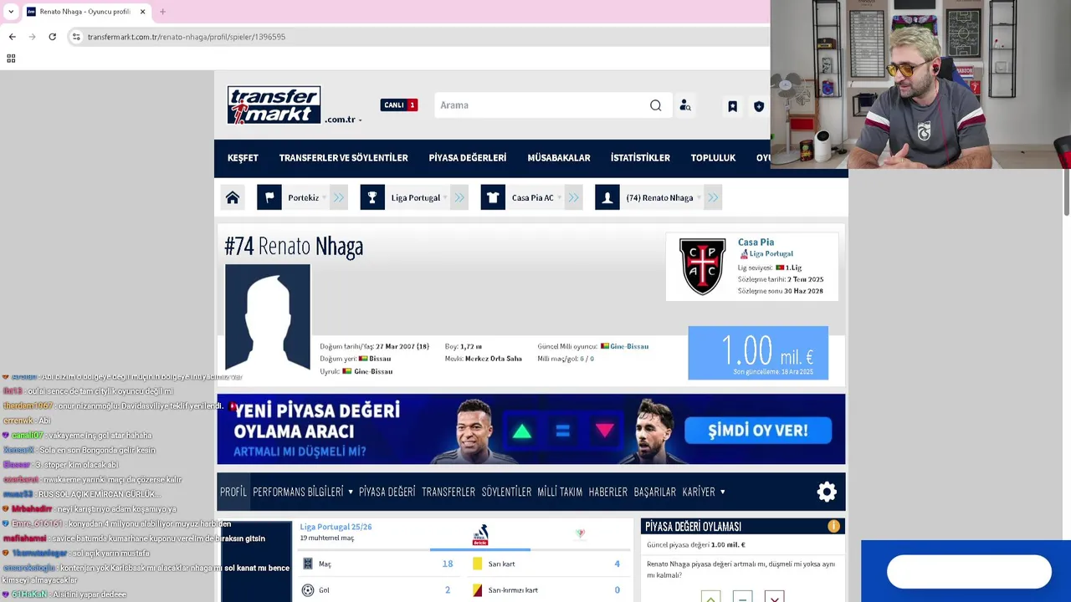Click the info icon on PİYASA DEĞERİ OYLAMASI
Screen dimensions: 1071x602
coord(833,526)
